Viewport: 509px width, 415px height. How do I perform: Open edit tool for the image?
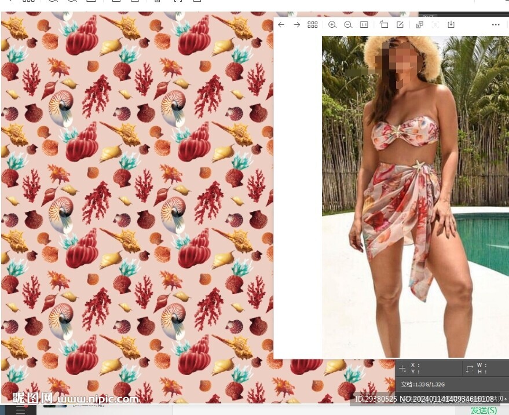[400, 25]
